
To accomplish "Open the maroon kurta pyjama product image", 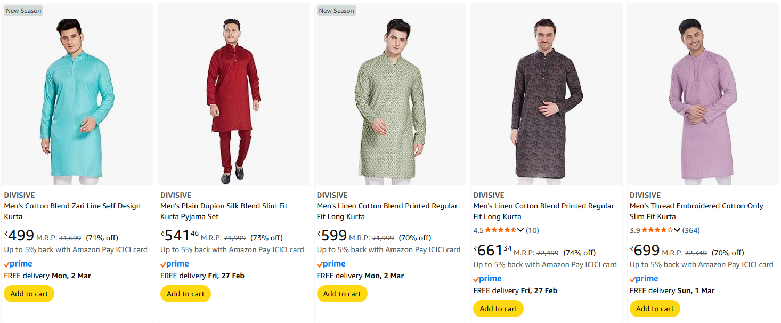I will pyautogui.click(x=233, y=101).
